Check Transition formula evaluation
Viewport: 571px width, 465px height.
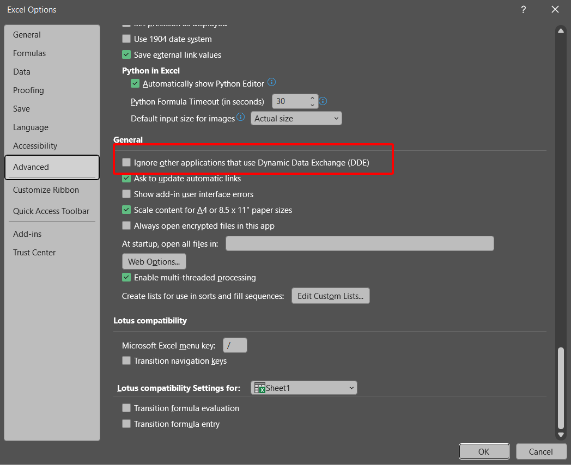pyautogui.click(x=126, y=408)
